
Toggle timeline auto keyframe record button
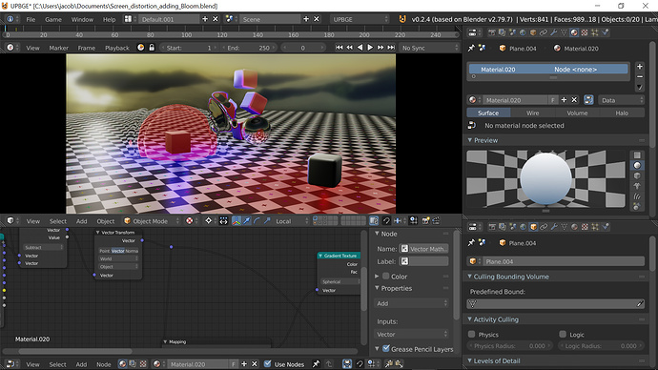pyautogui.click(x=140, y=48)
